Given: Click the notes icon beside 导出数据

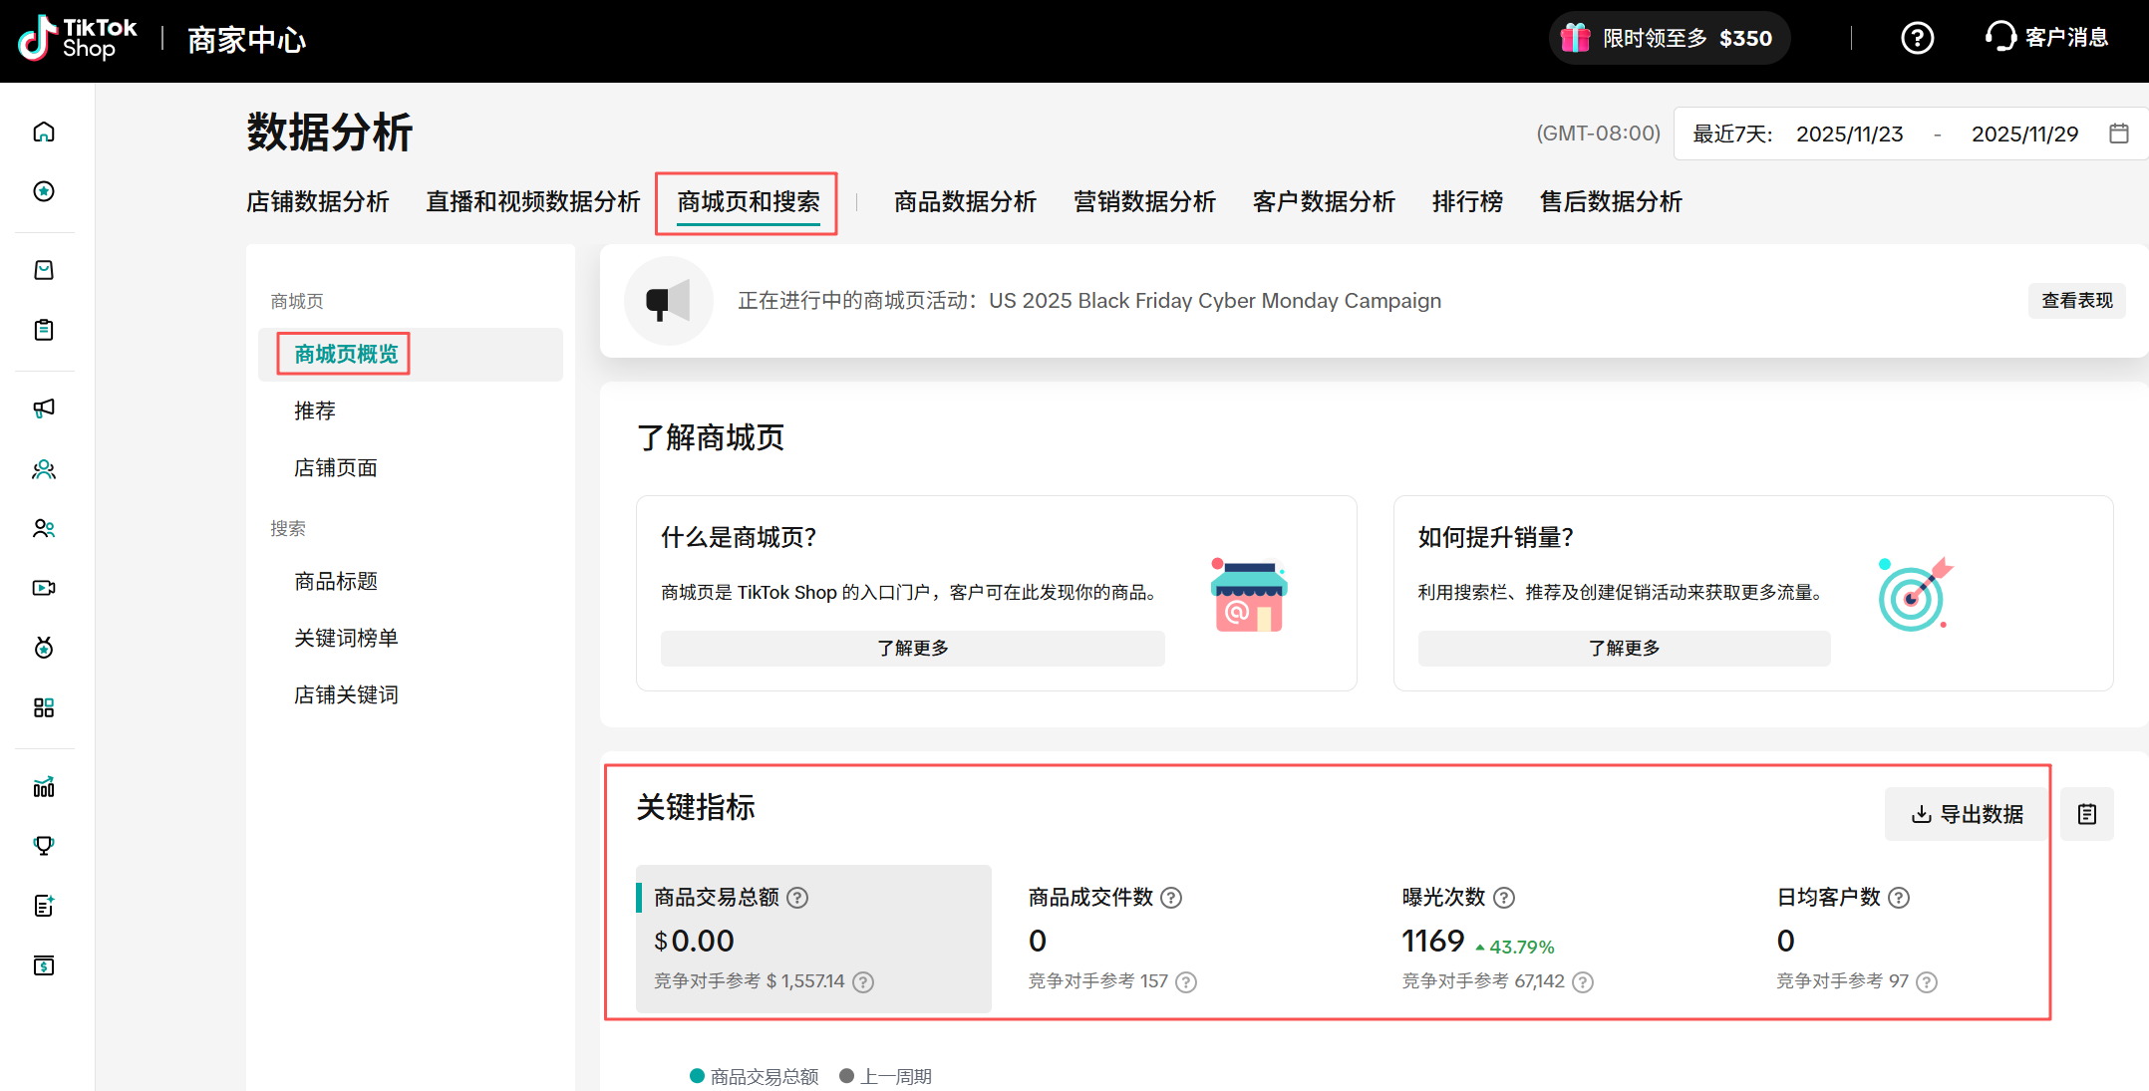Looking at the screenshot, I should pos(2087,814).
